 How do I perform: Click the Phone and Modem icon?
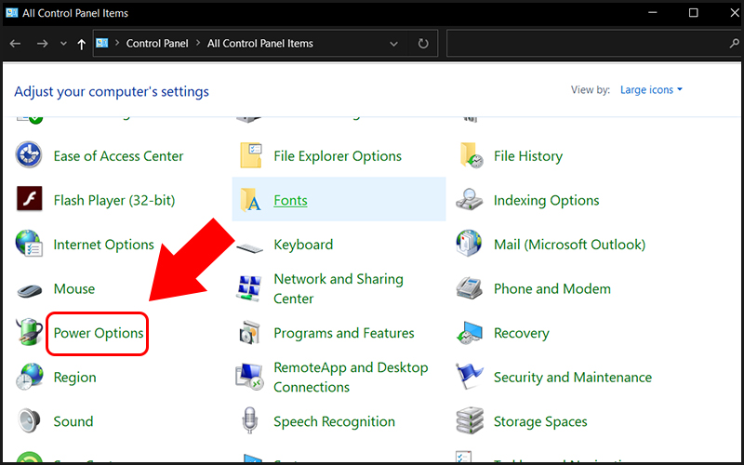click(x=470, y=288)
